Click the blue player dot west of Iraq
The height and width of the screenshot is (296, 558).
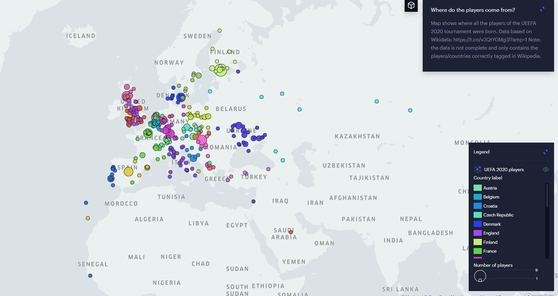(254, 201)
